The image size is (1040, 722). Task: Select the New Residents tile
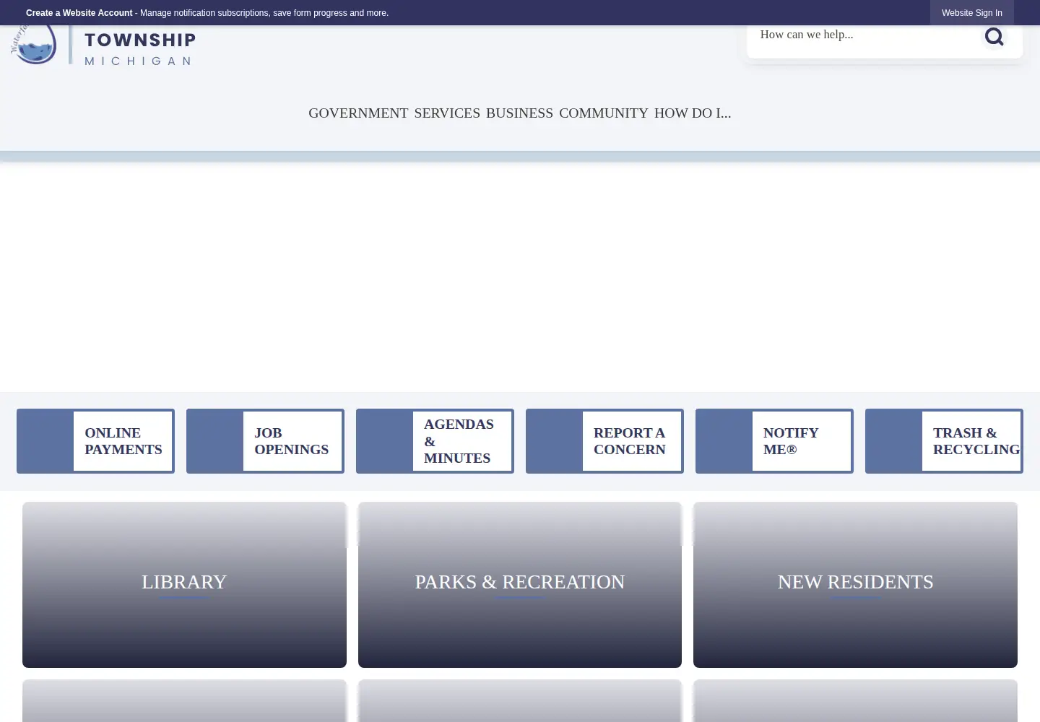pyautogui.click(x=855, y=585)
